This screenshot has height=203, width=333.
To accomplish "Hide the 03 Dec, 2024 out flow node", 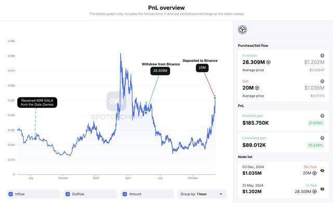I will (322, 171).
